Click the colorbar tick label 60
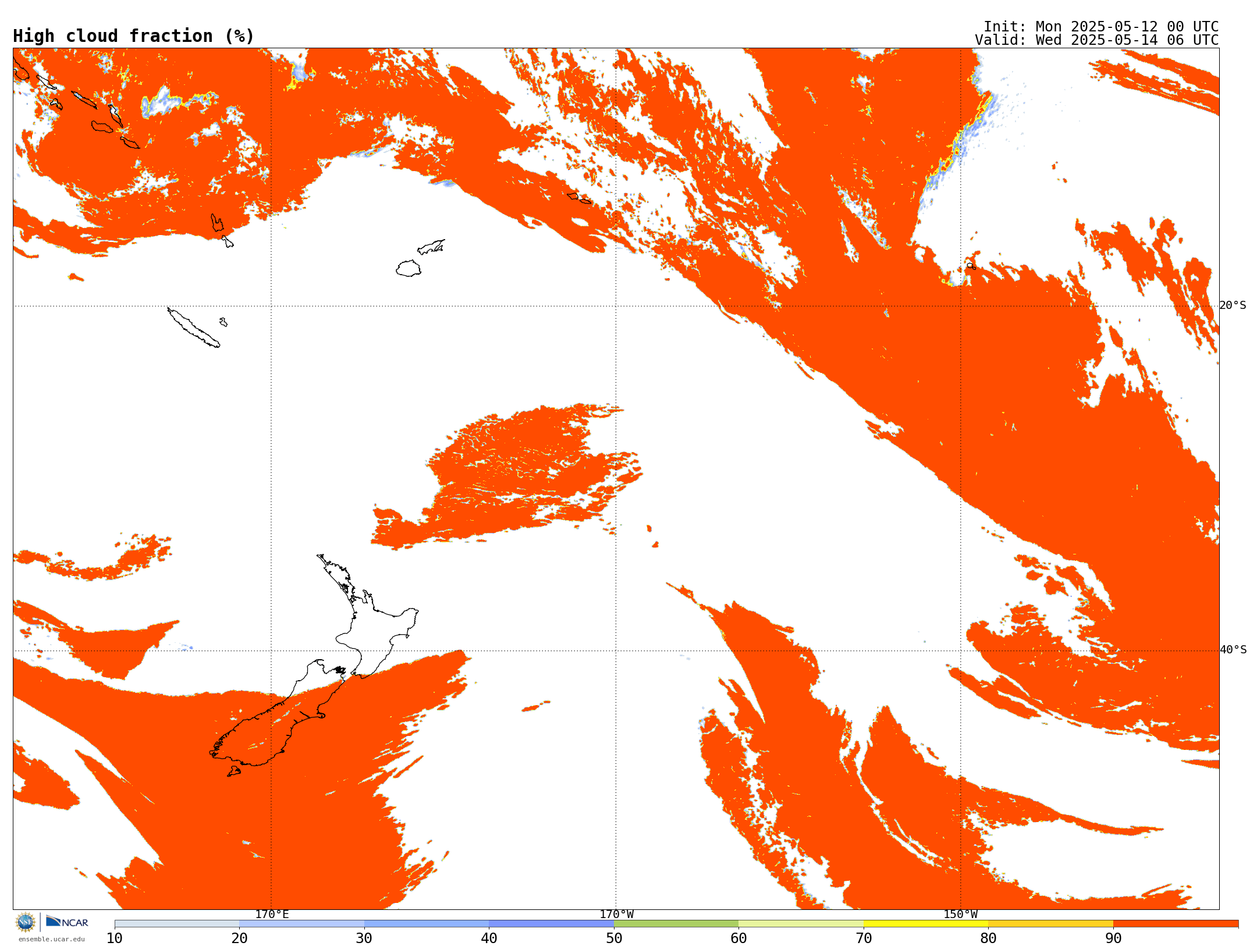This screenshot has height=946, width=1257. (738, 938)
